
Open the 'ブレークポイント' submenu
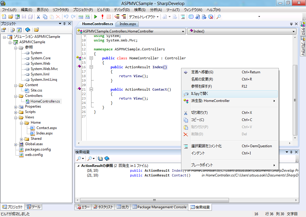pyautogui.click(x=230, y=165)
